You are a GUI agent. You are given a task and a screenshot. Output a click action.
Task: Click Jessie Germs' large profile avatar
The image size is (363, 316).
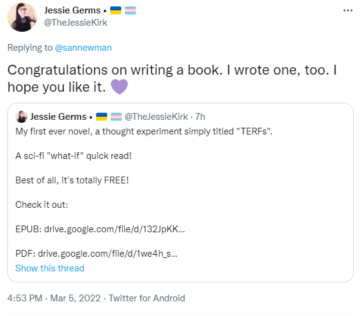pos(22,17)
